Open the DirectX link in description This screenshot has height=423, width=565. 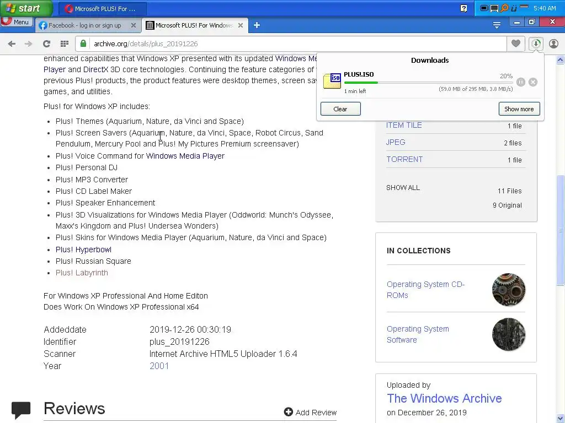[x=95, y=69]
